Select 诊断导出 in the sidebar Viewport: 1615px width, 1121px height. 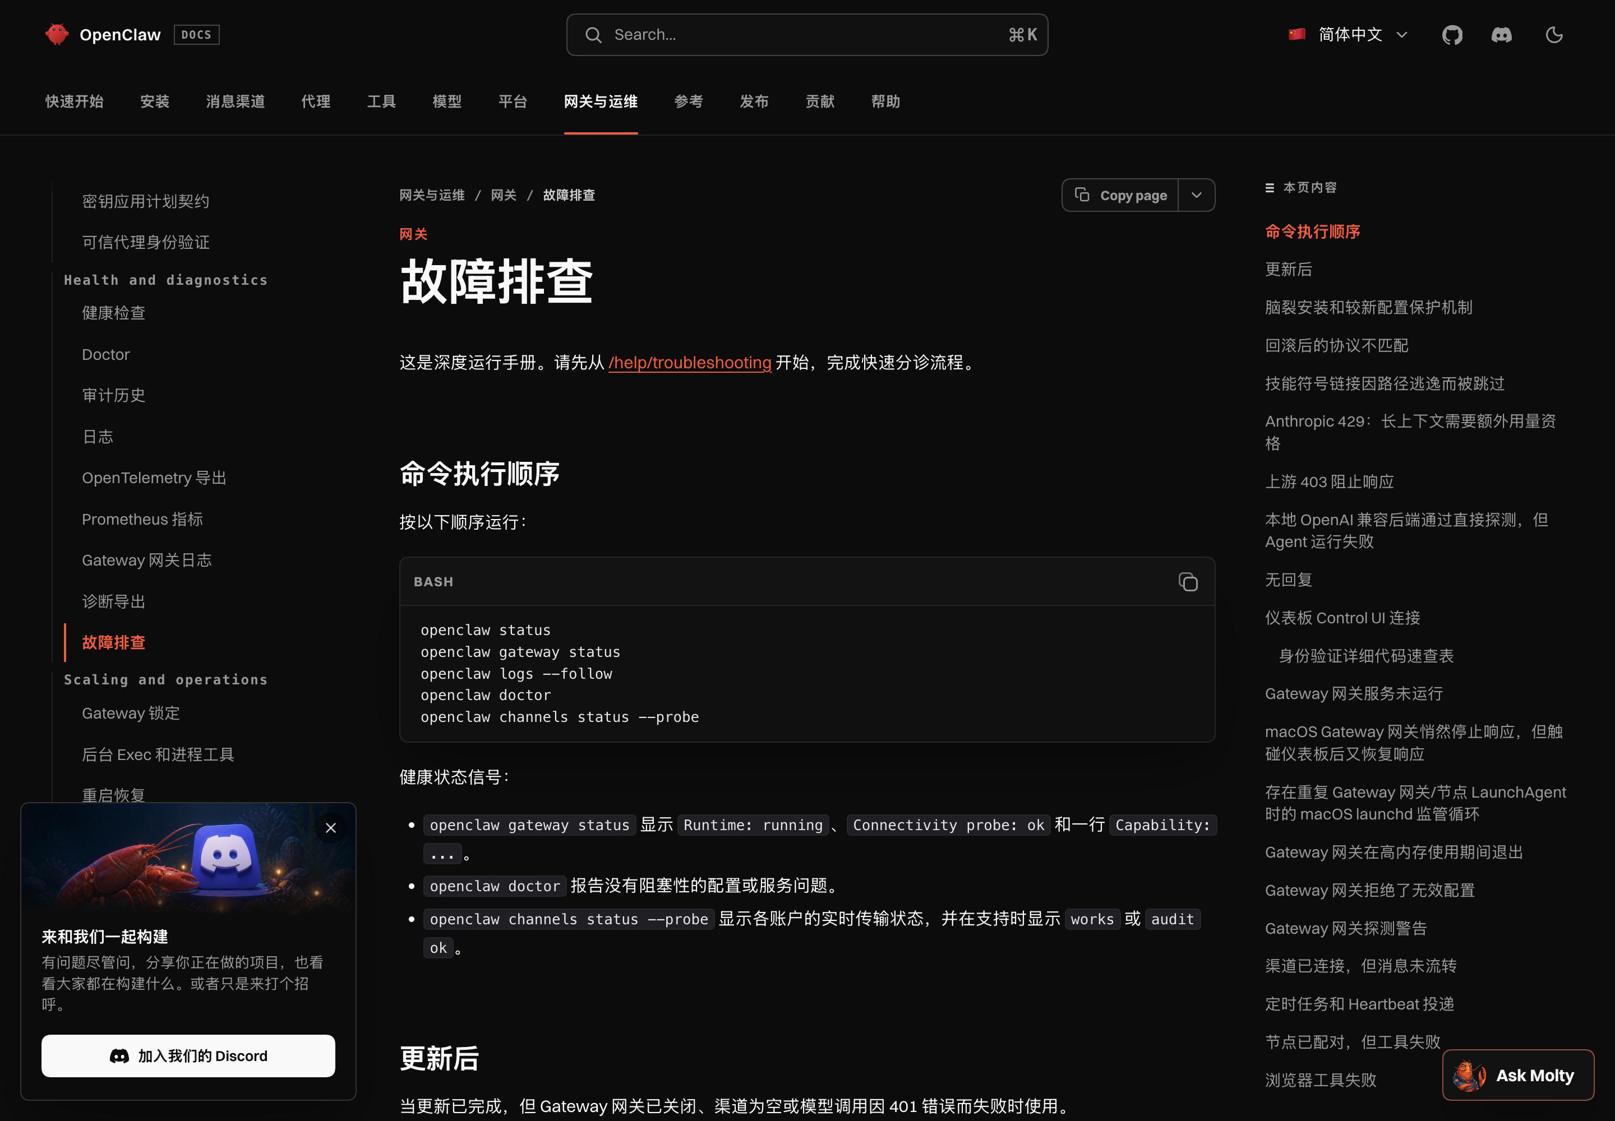(114, 602)
